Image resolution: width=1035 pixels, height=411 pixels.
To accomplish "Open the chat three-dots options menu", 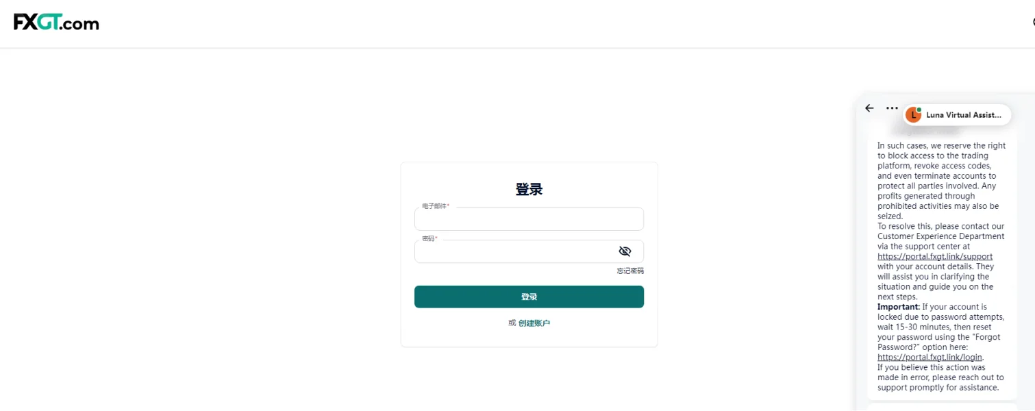I will click(x=891, y=108).
